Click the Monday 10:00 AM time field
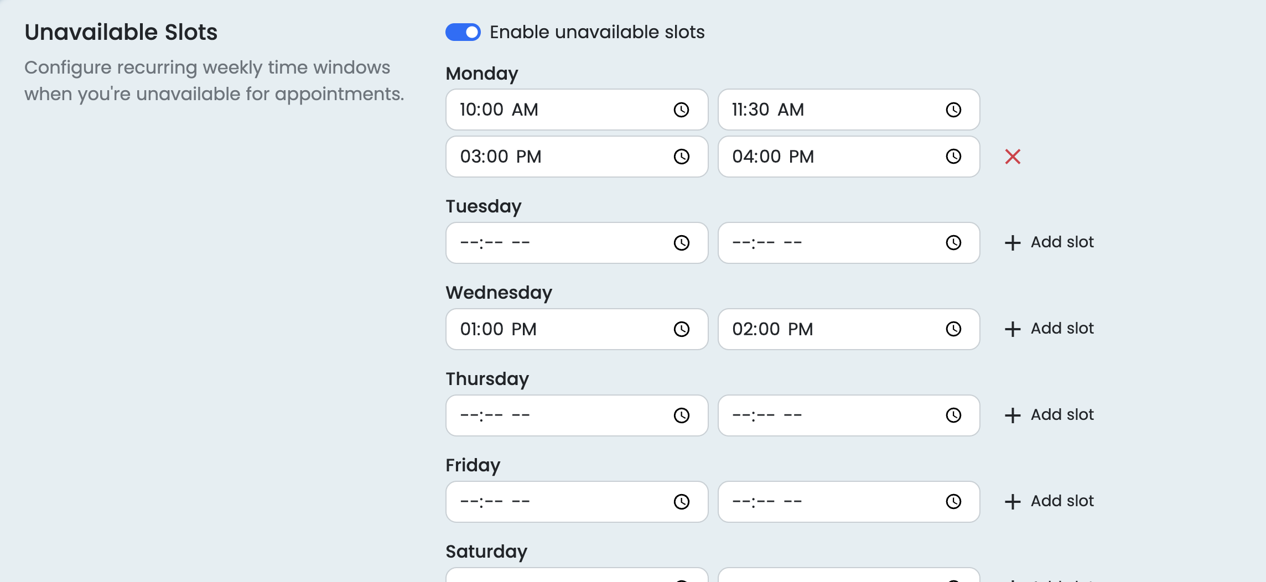The image size is (1266, 582). pos(577,110)
